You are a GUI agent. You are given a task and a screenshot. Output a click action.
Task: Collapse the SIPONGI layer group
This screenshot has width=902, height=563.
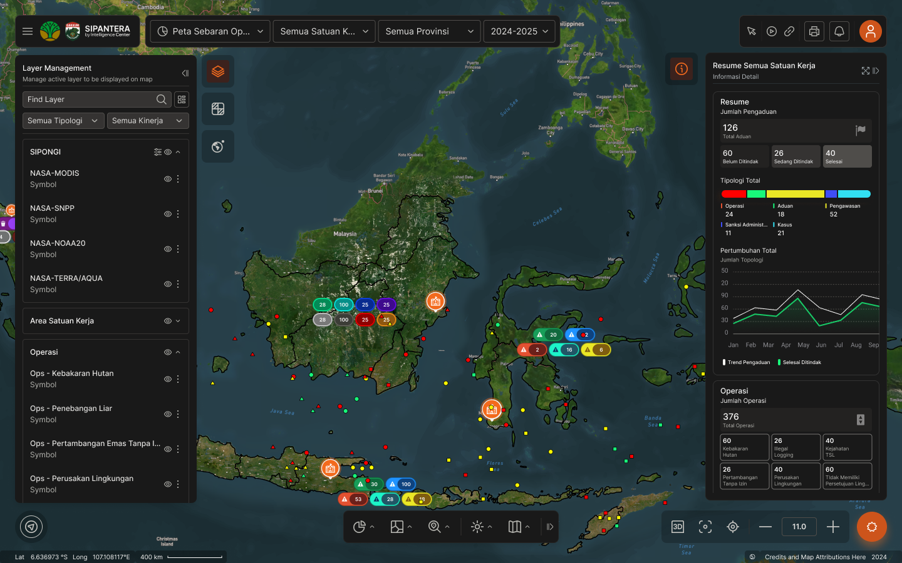(x=178, y=152)
